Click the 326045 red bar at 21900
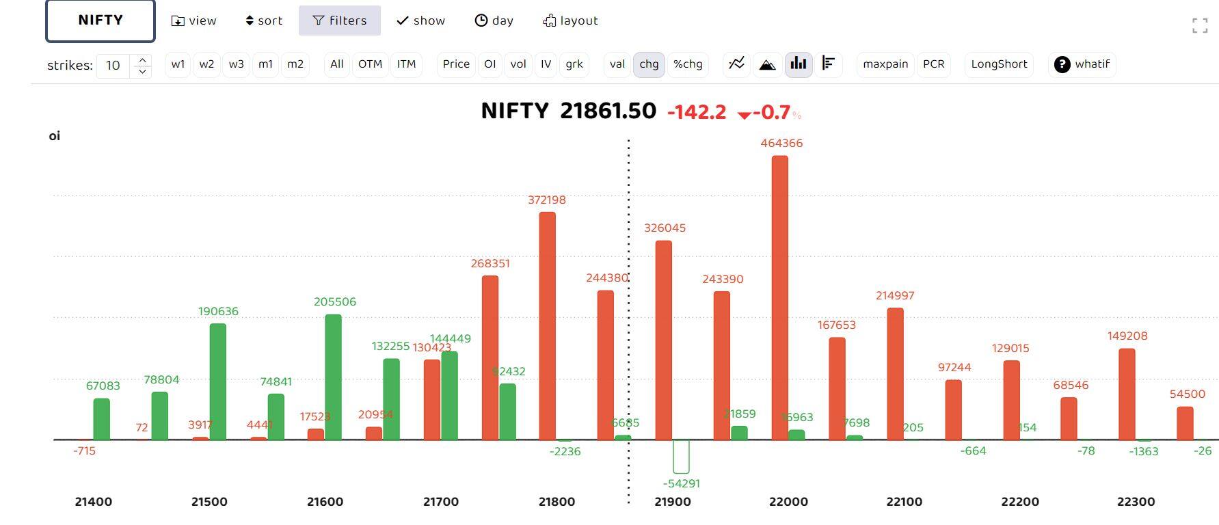The image size is (1219, 525). coord(664,340)
